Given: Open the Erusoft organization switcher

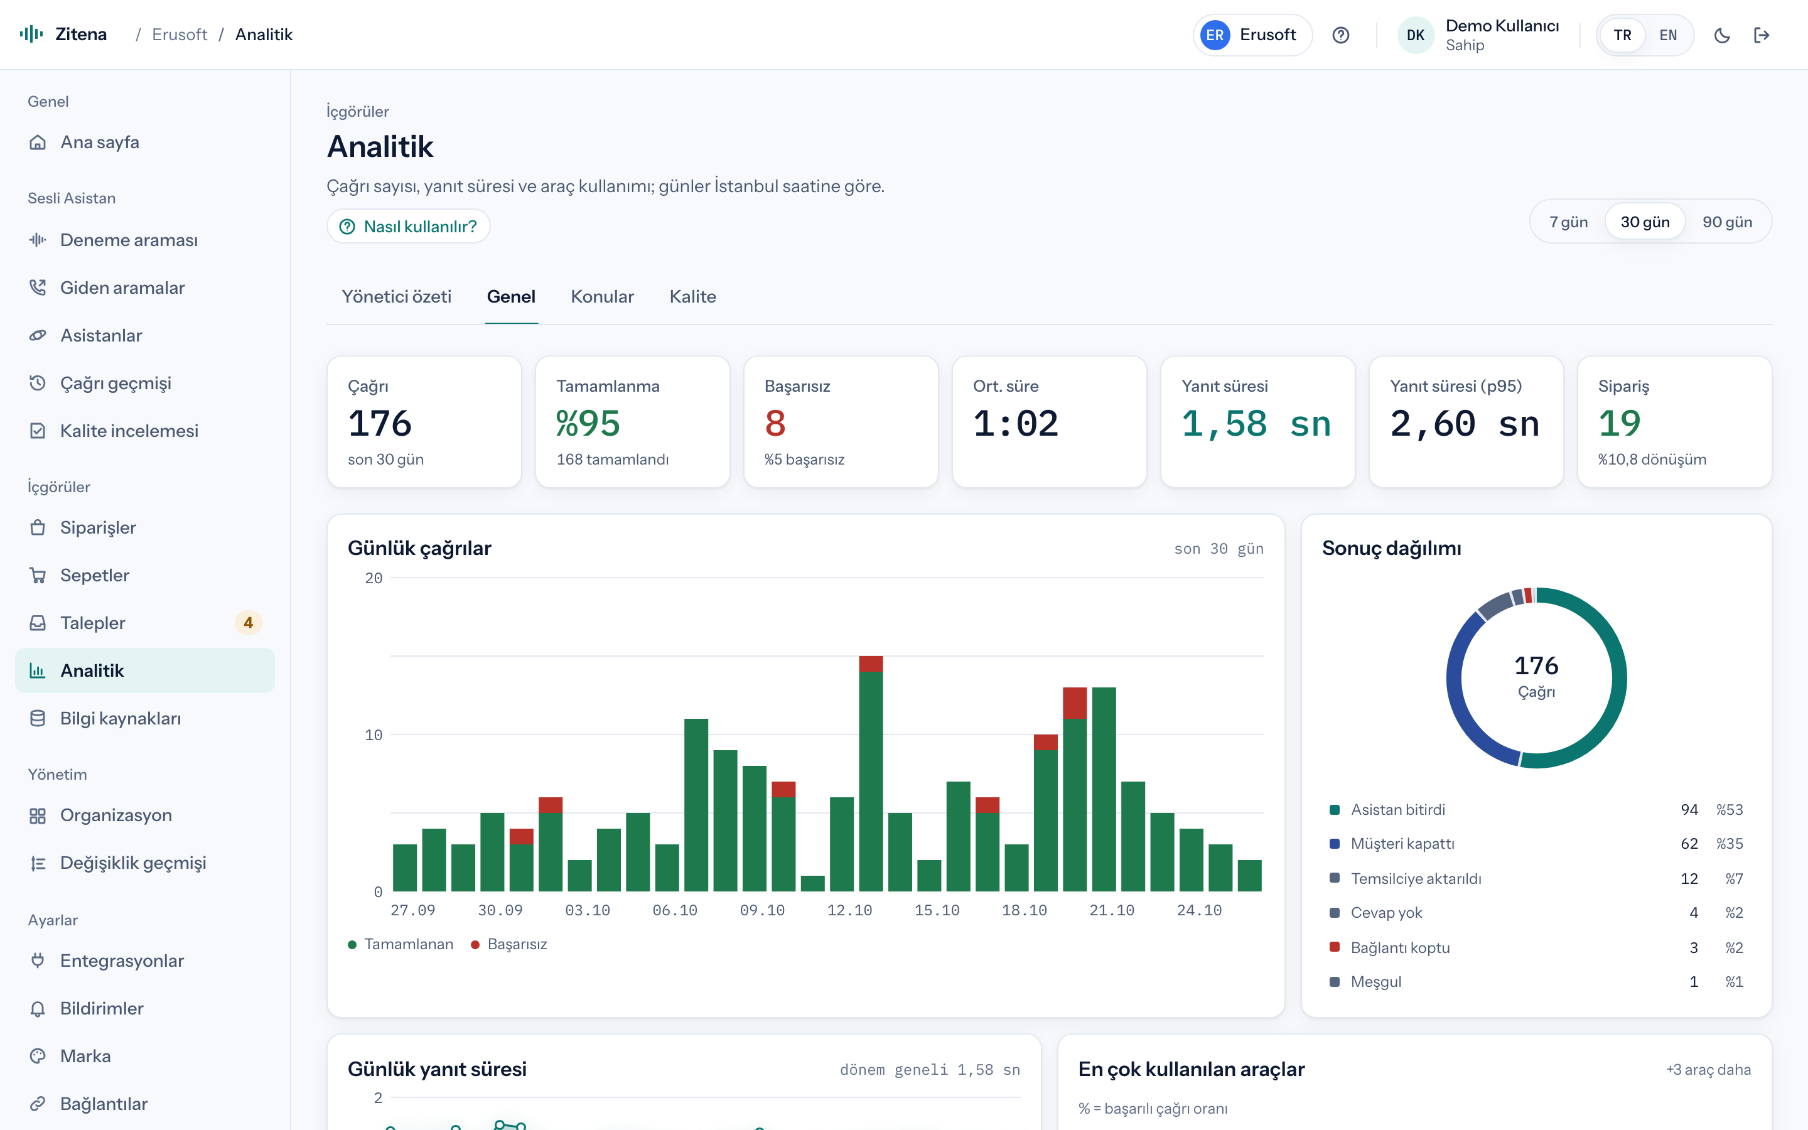Looking at the screenshot, I should [x=1252, y=35].
